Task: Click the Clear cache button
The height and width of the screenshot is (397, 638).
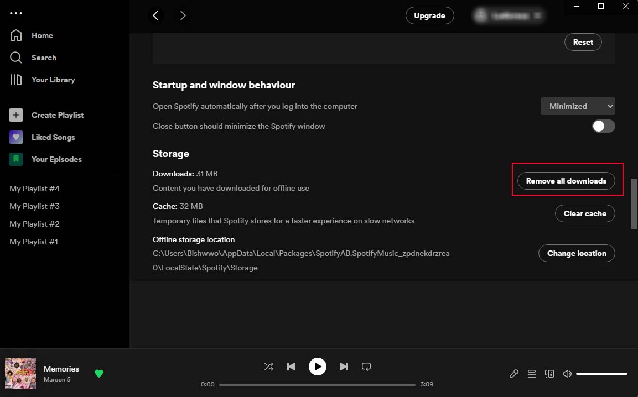Action: coord(585,213)
